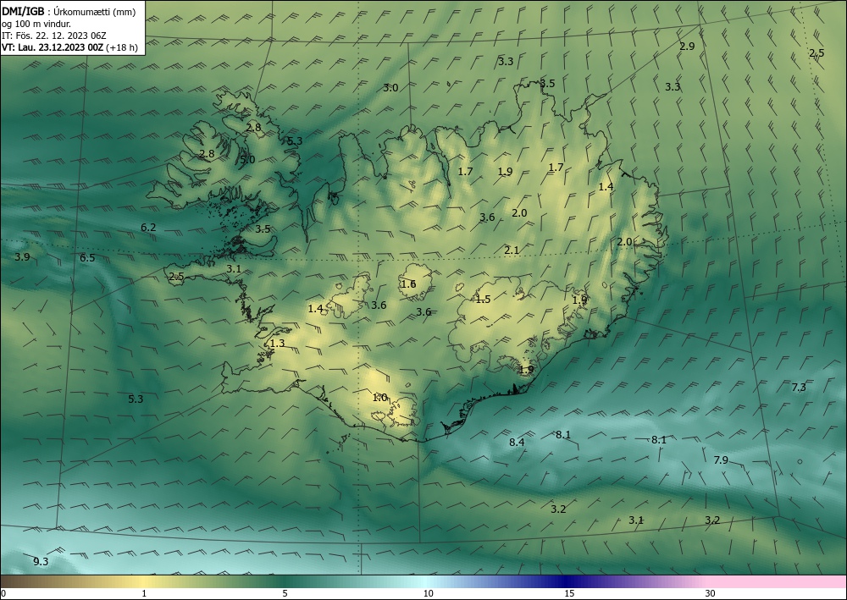Viewport: 847px width, 600px height.
Task: Click the 9.3 value label
Action: point(41,562)
